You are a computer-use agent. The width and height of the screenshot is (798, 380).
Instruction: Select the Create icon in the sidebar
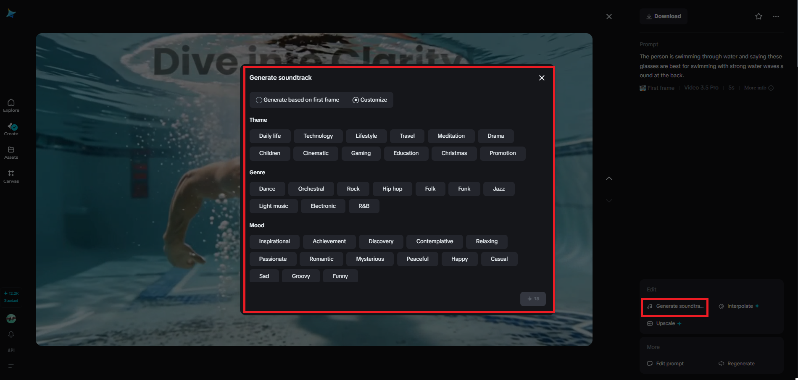[x=11, y=128]
